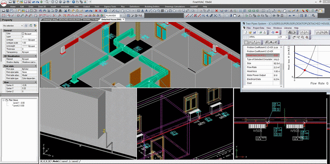Collapse the General property section
The height and width of the screenshot is (164, 330).
pyautogui.click(x=35, y=30)
